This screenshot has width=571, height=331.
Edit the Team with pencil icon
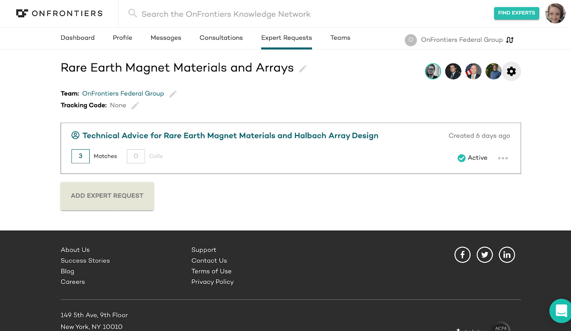pos(173,94)
